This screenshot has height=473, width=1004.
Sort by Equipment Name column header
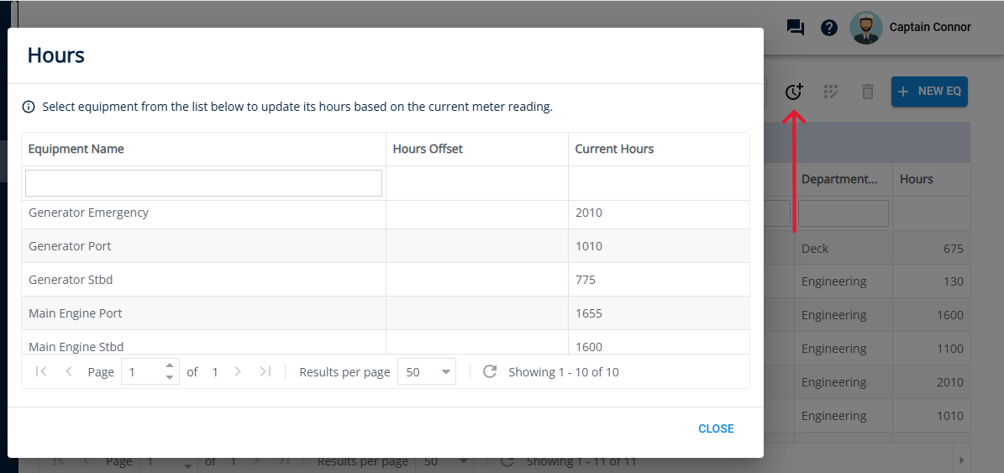pos(76,149)
